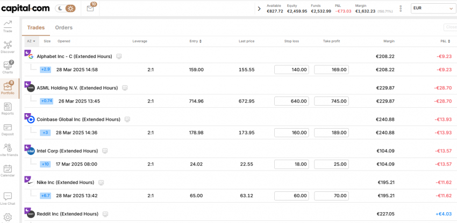Open chart icon beside ASML Holding N.V.
This screenshot has width=457, height=223.
[x=125, y=88]
